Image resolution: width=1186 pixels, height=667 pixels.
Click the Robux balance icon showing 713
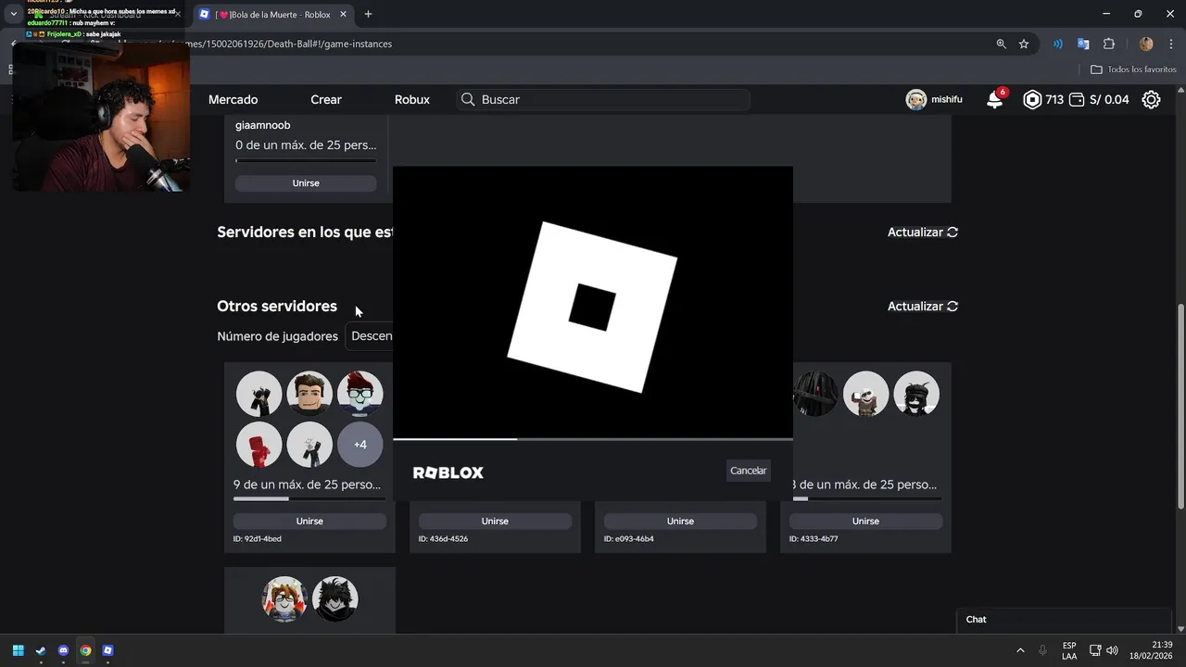[1032, 99]
